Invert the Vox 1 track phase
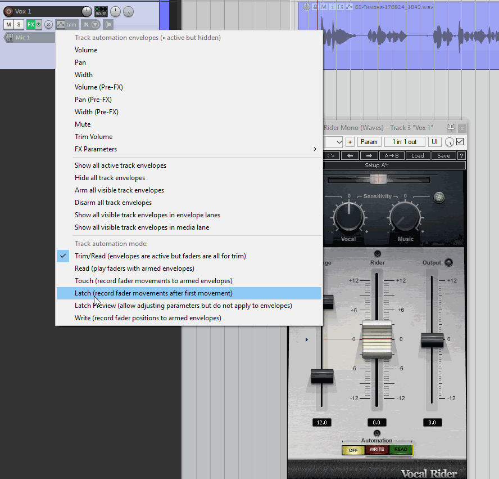The height and width of the screenshot is (479, 499). (x=48, y=25)
